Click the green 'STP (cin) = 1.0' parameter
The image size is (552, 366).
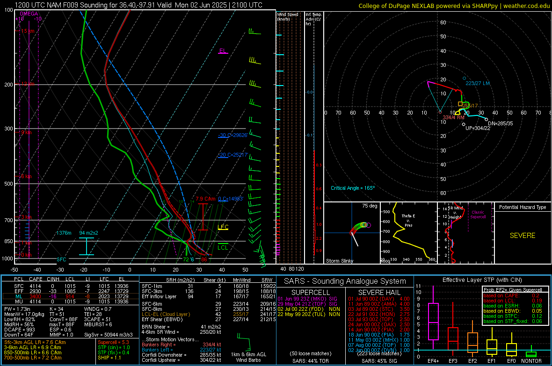(114, 347)
